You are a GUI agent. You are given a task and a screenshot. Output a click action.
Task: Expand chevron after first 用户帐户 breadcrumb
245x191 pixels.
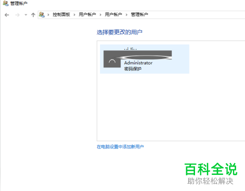[100, 15]
